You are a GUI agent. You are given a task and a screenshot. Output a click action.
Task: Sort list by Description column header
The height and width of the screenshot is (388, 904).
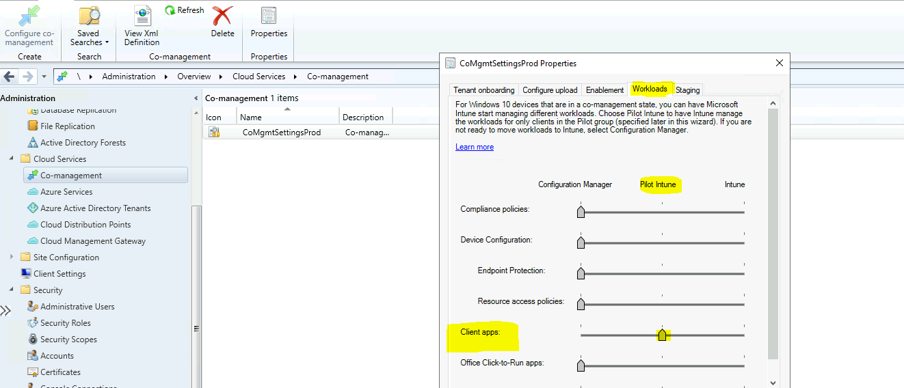coord(366,117)
